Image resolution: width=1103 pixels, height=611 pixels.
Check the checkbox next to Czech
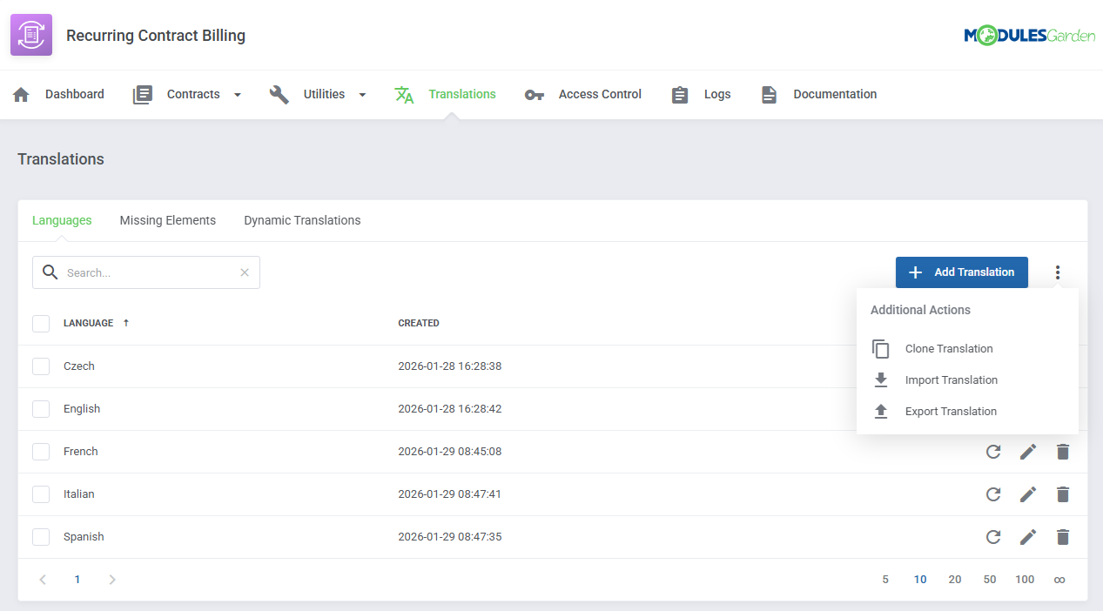point(40,366)
